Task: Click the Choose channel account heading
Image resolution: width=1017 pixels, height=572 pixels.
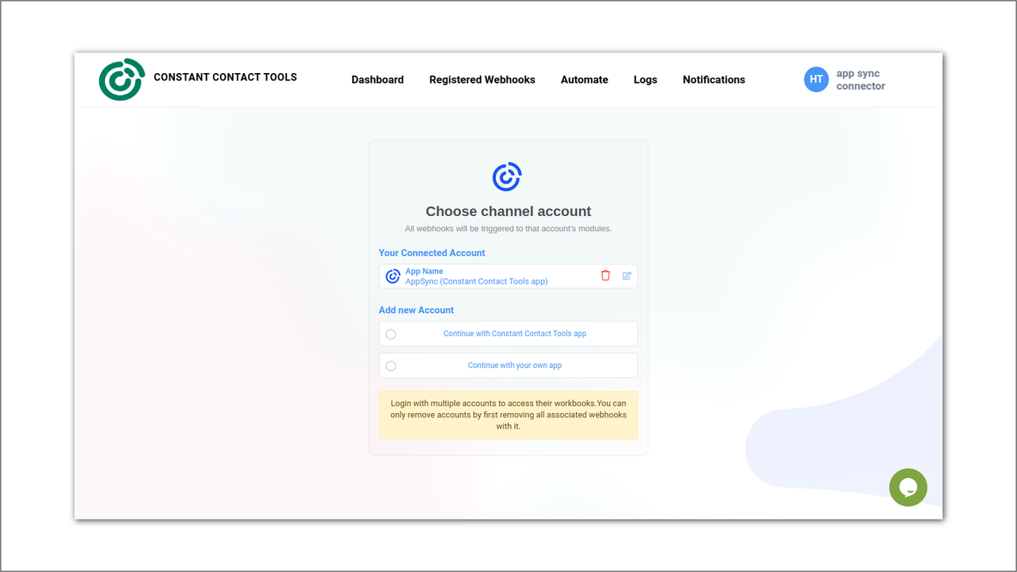Action: (508, 211)
